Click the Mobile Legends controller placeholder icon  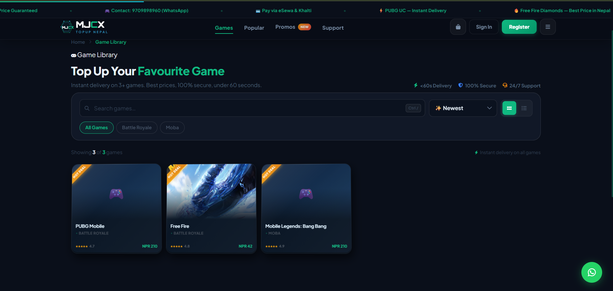[x=306, y=194]
